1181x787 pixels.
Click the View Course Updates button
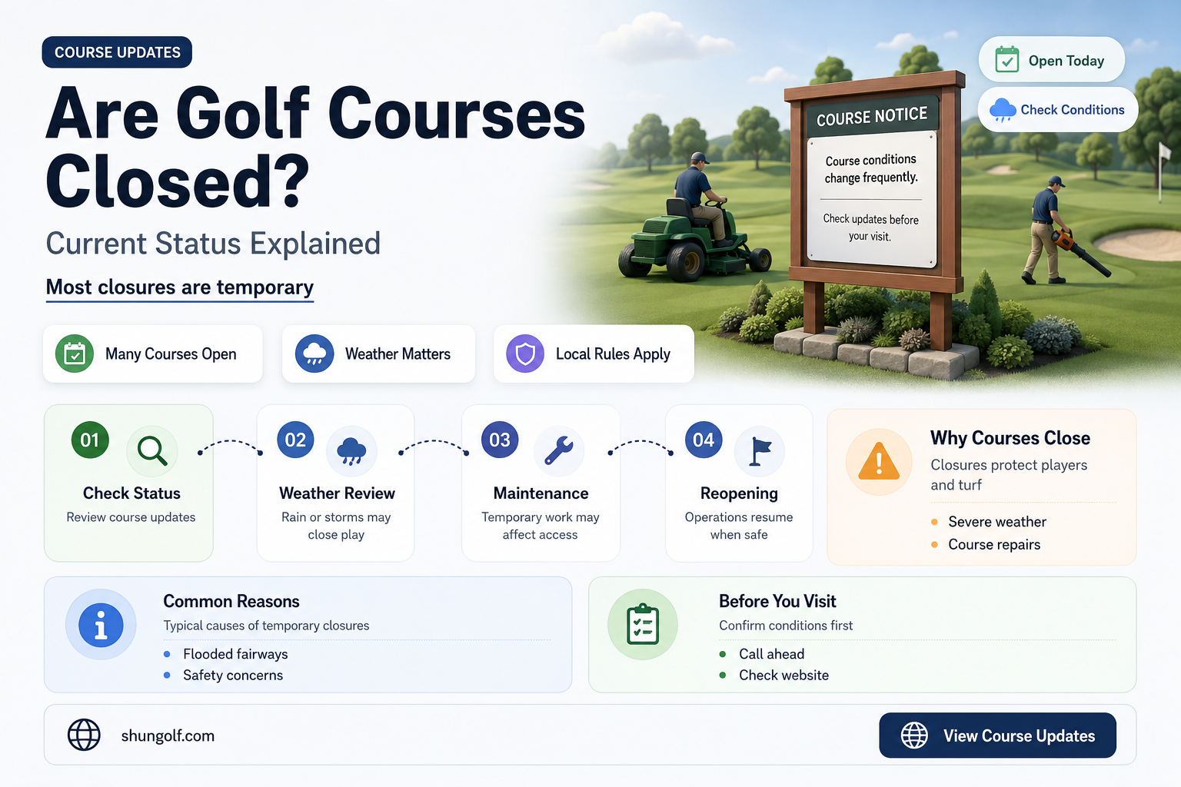click(997, 736)
